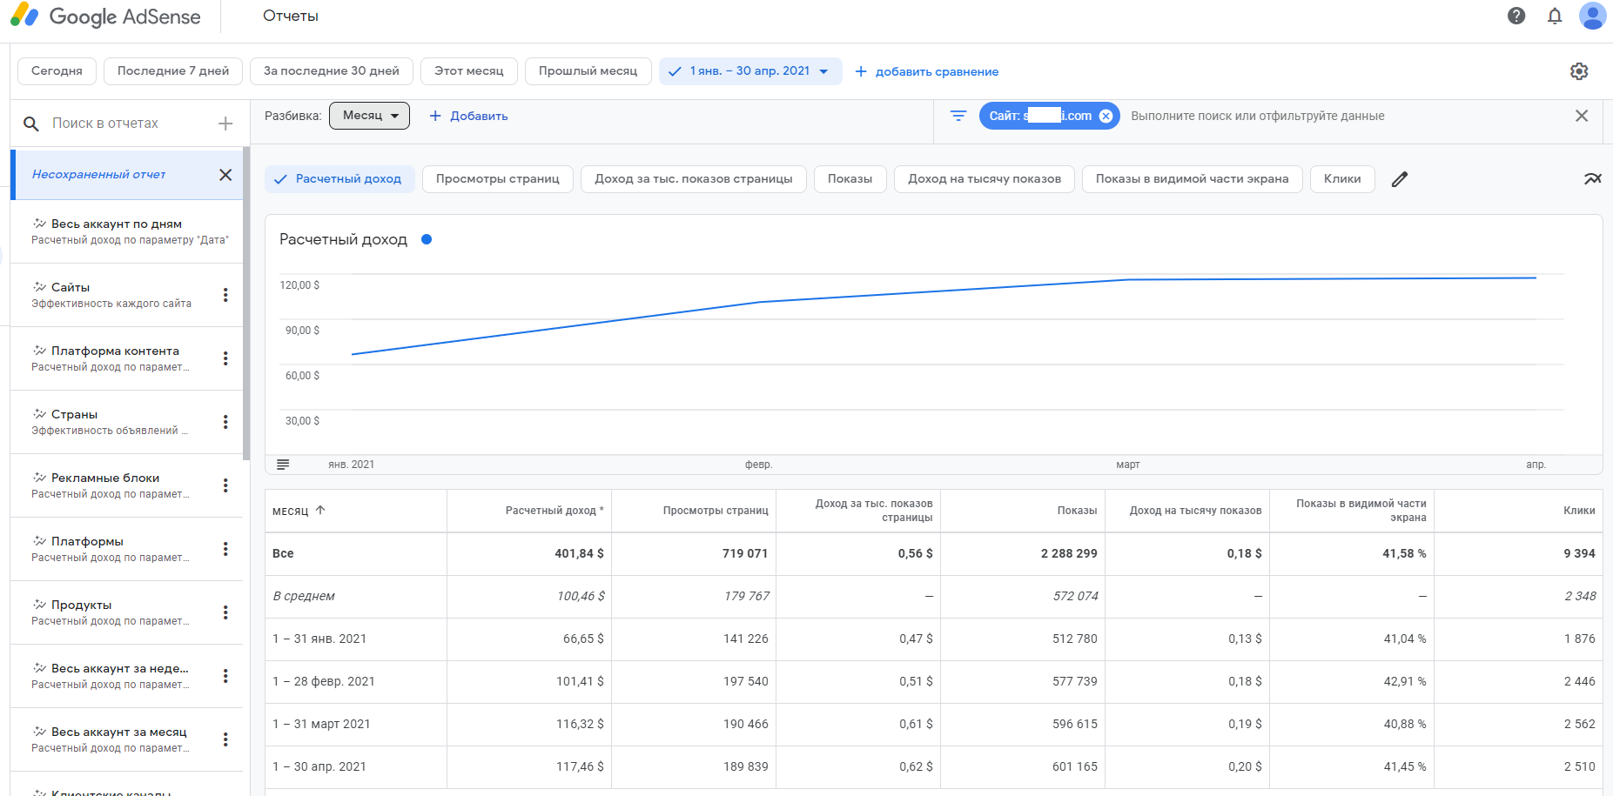Open the chart legend list icon
The width and height of the screenshot is (1613, 796).
[x=283, y=465]
